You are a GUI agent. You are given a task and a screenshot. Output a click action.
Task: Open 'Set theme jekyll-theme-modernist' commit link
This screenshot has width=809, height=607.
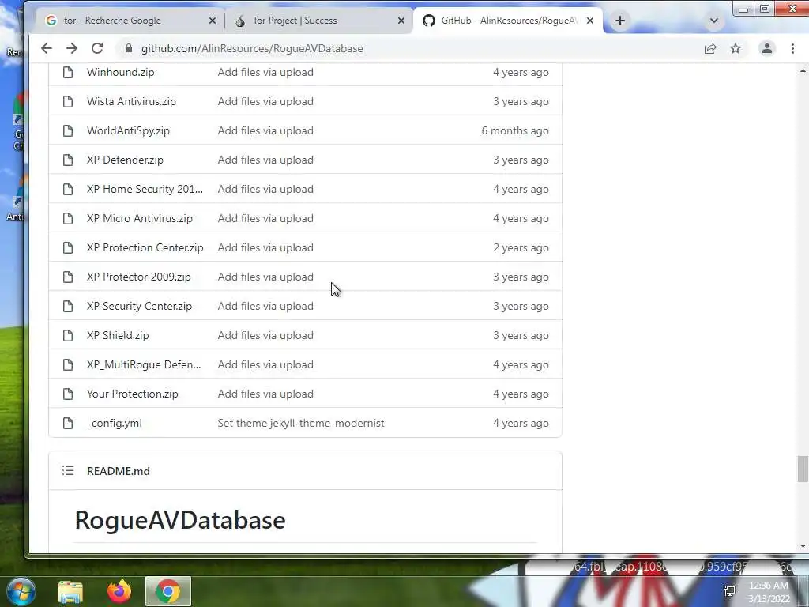click(x=301, y=424)
